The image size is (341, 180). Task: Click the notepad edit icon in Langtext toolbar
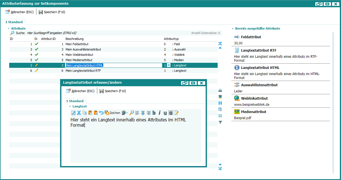click(x=176, y=113)
